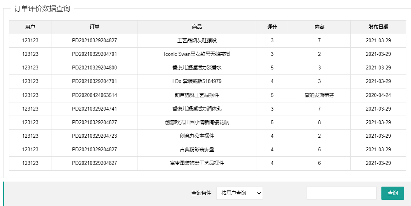Select product 香奈儿邂逅活力淡香水
The height and width of the screenshot is (206, 411).
click(197, 68)
